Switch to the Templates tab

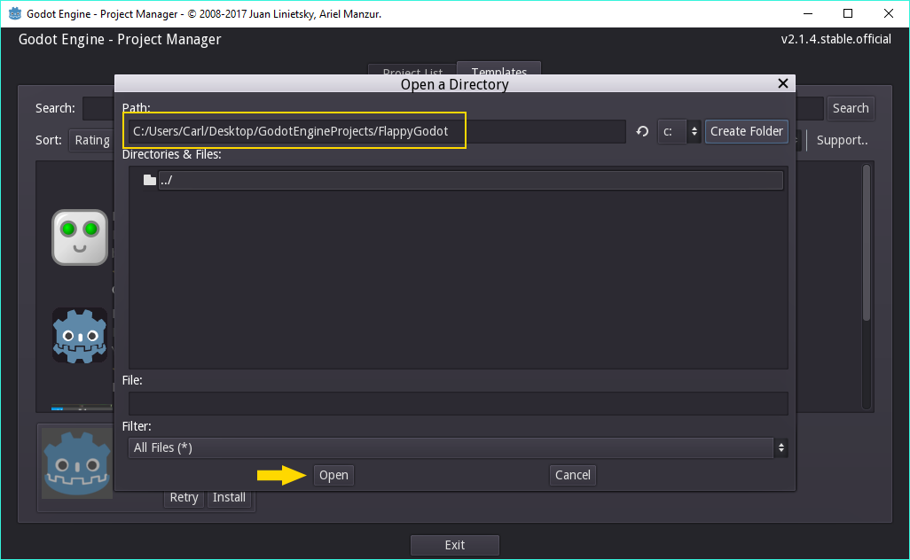(499, 71)
